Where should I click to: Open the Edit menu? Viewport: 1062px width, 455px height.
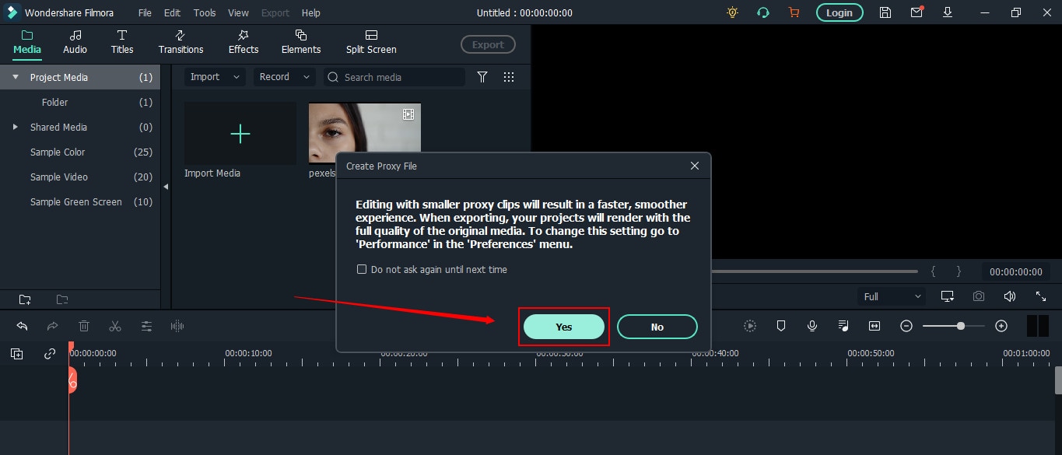(x=172, y=13)
